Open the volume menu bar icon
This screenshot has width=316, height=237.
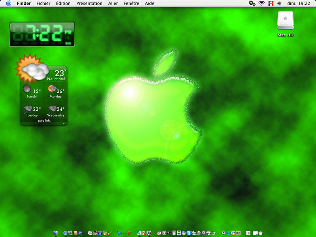pyautogui.click(x=279, y=3)
